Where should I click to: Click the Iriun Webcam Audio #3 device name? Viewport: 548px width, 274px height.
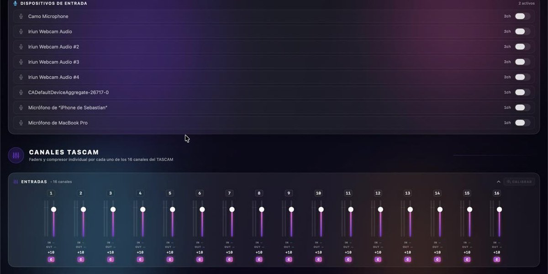54,62
